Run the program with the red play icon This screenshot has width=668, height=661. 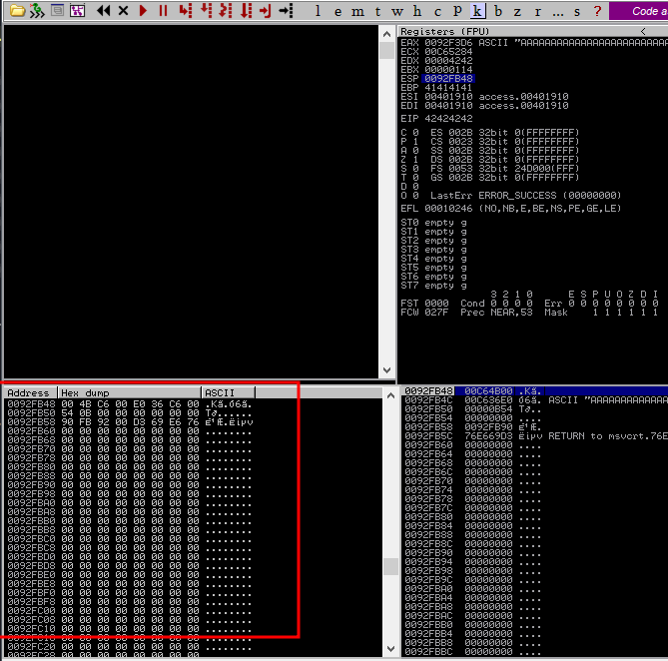tap(144, 10)
